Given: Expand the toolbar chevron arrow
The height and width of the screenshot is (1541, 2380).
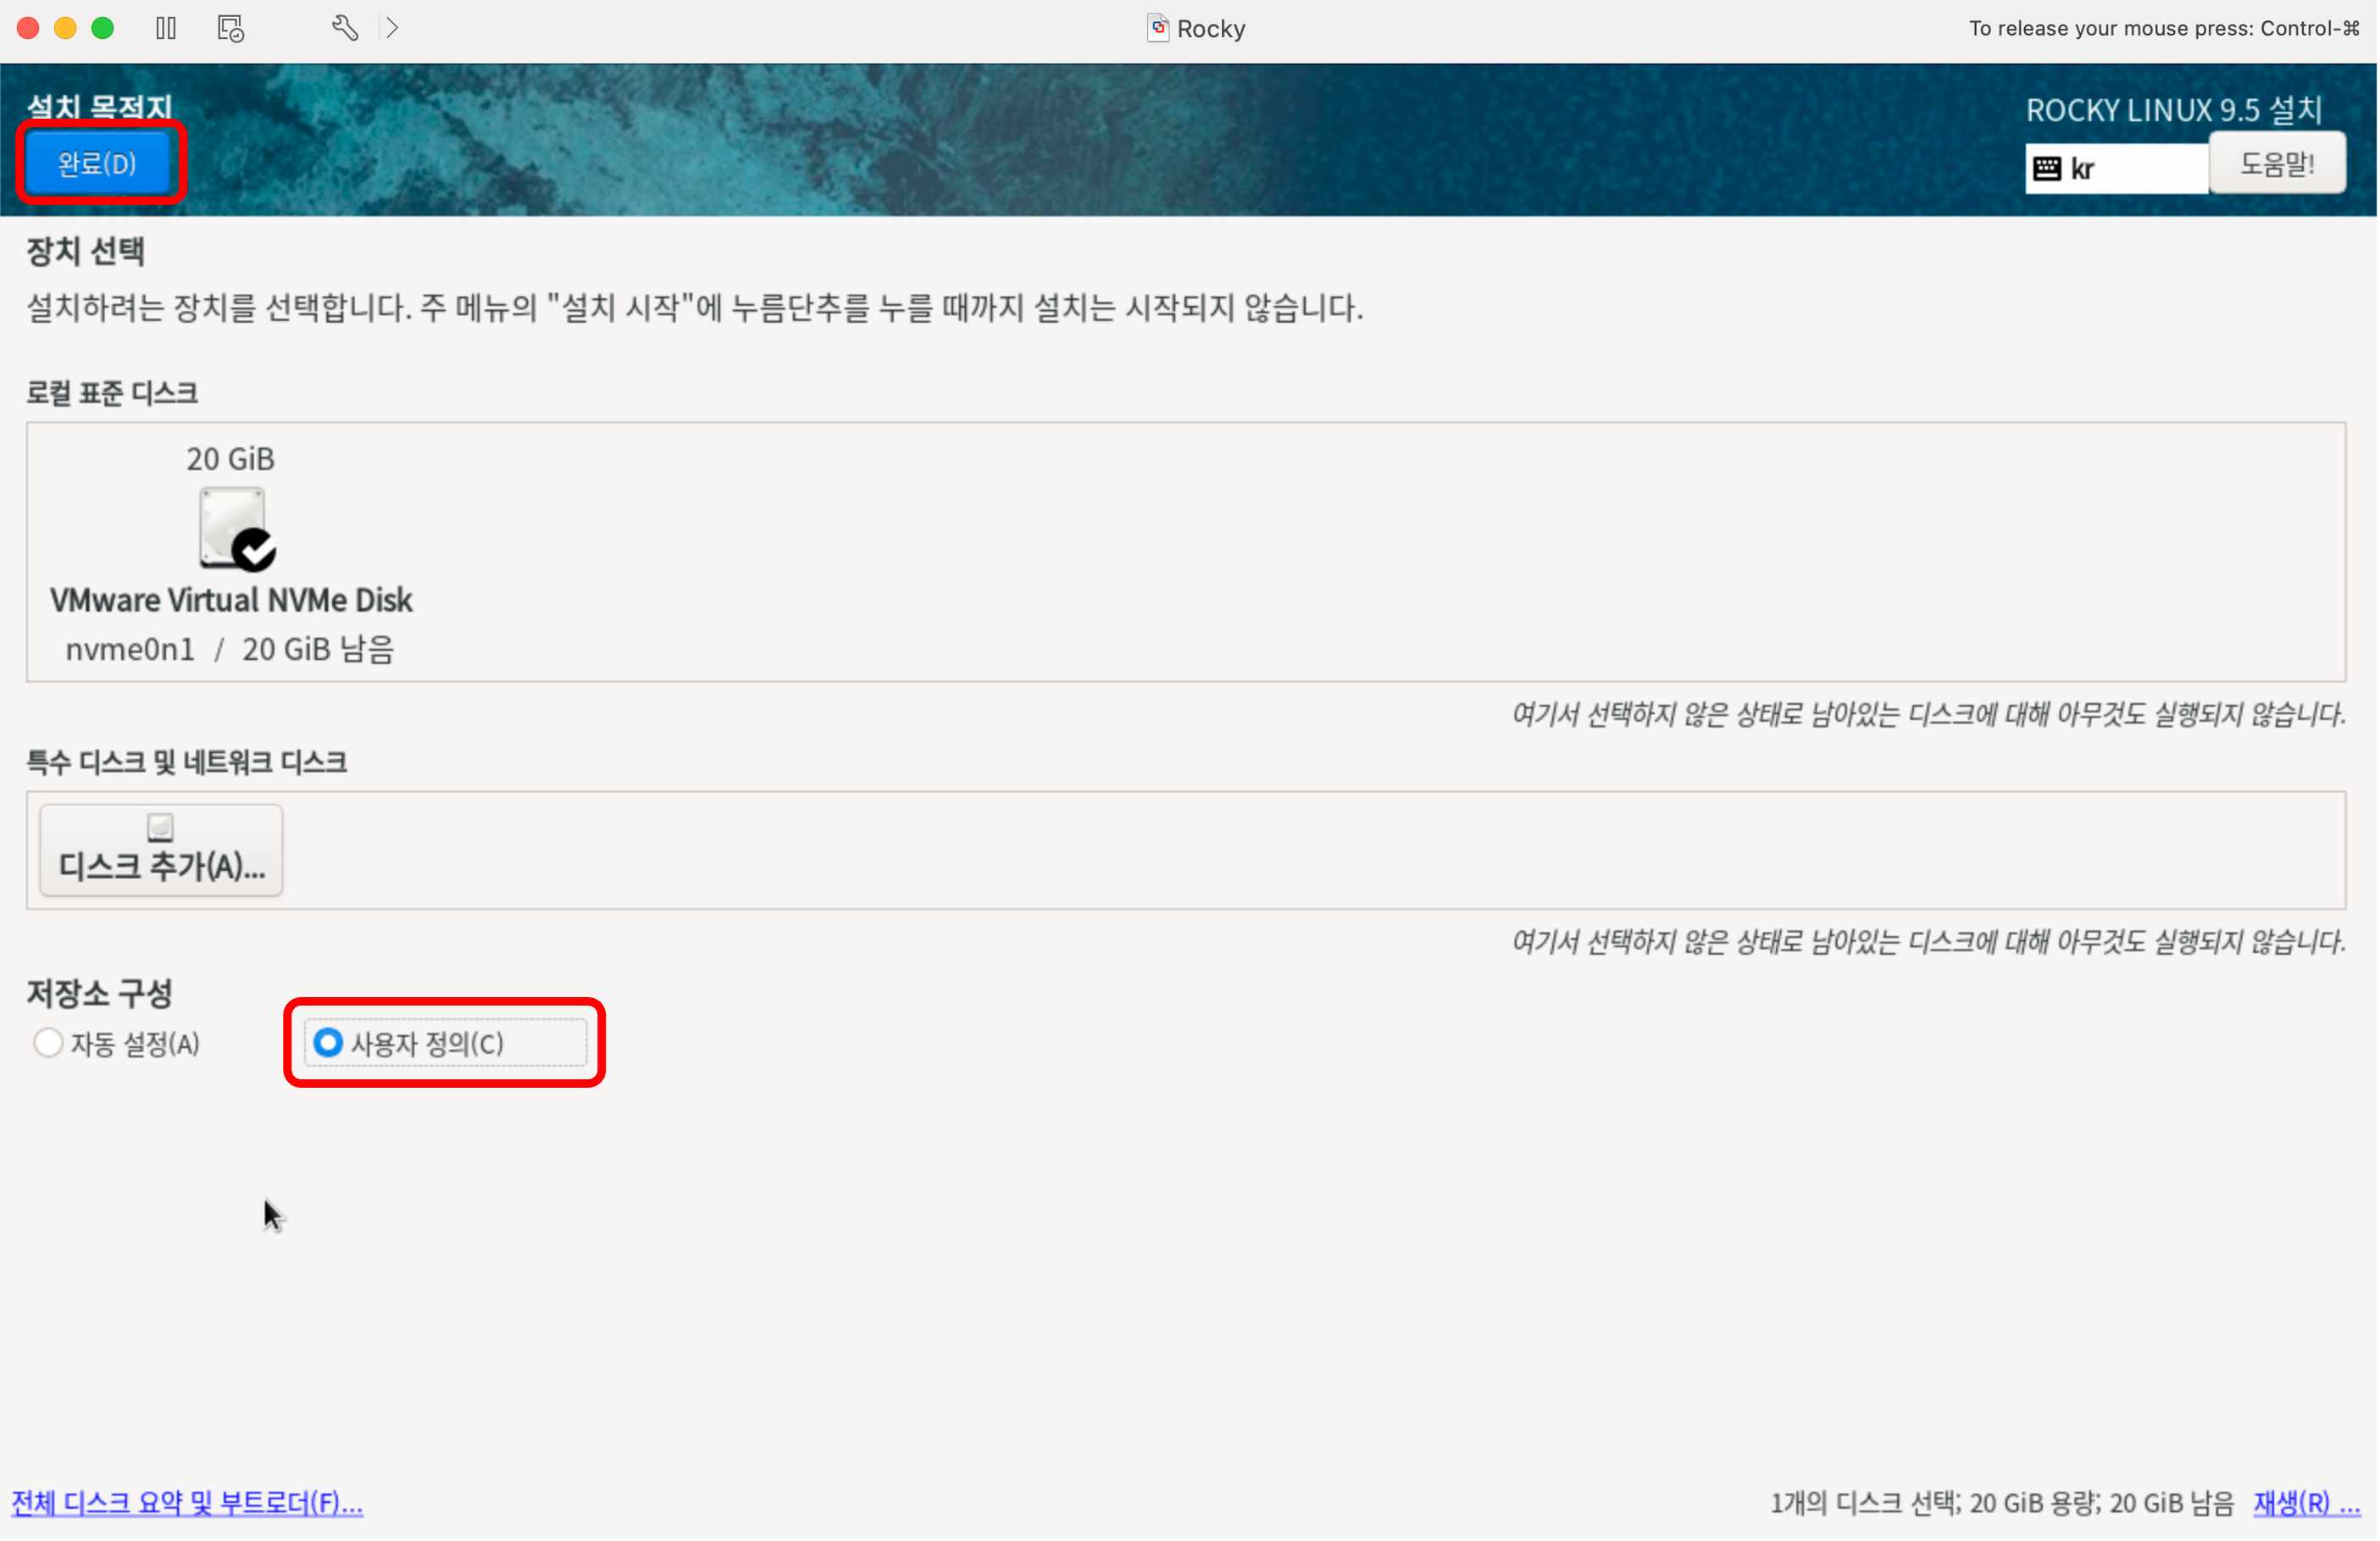Looking at the screenshot, I should [x=393, y=28].
